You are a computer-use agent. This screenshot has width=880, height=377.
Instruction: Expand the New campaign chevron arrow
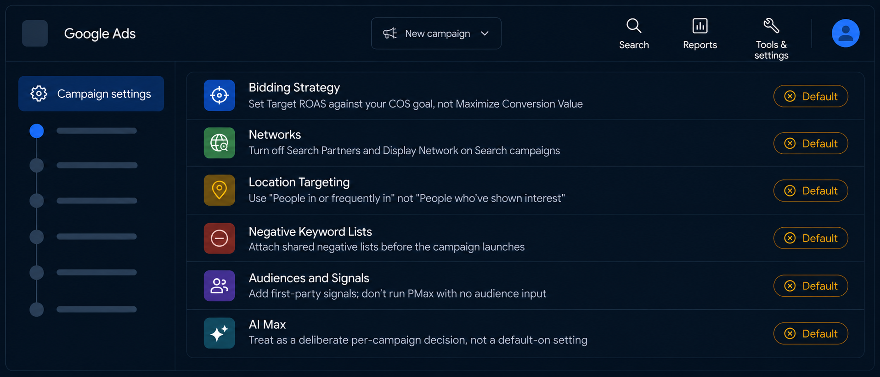click(485, 34)
